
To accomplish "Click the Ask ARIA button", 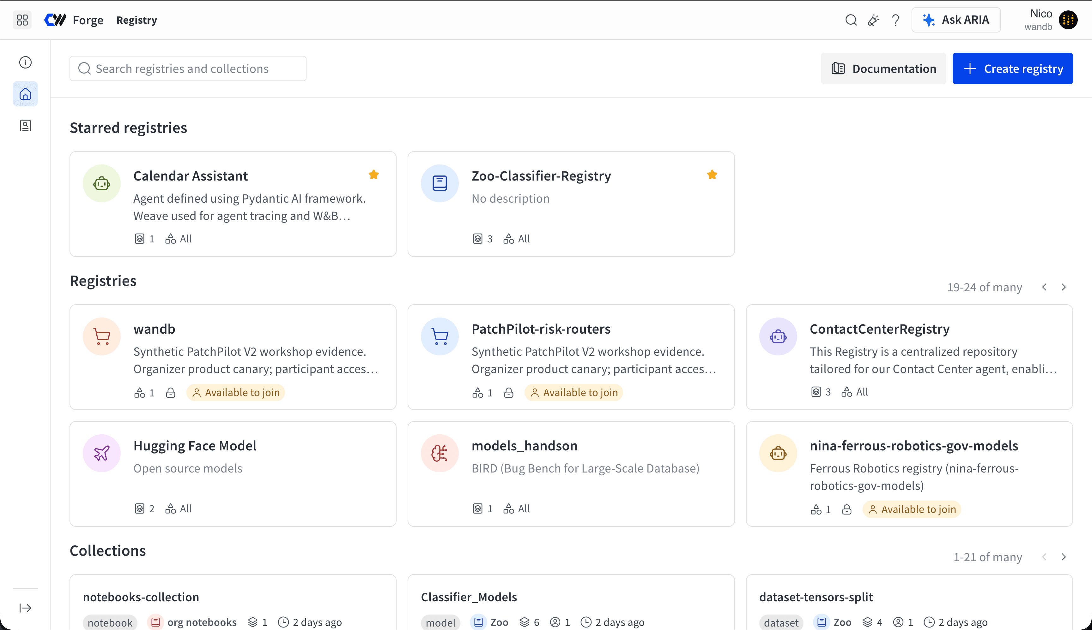I will point(956,20).
